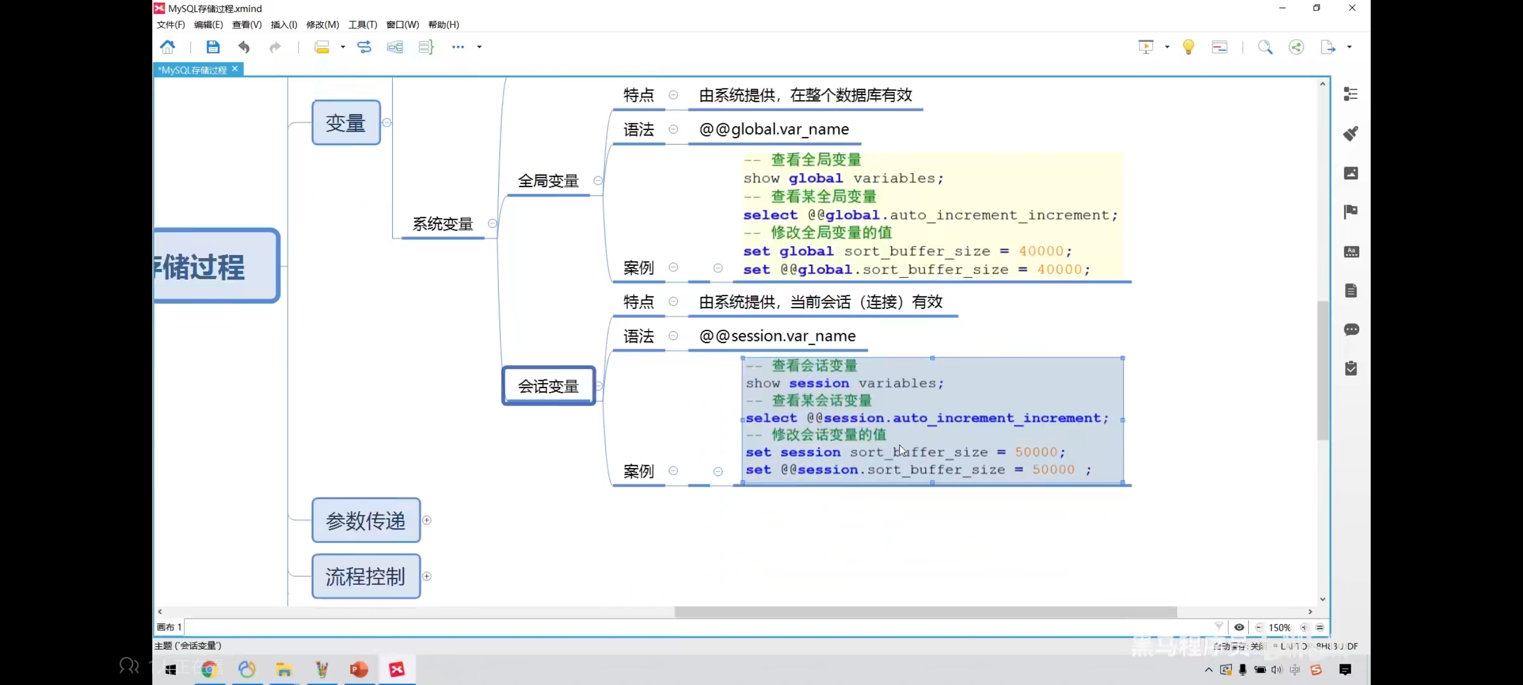This screenshot has height=685, width=1523.
Task: Open PowerPoint from the taskbar
Action: pos(359,669)
